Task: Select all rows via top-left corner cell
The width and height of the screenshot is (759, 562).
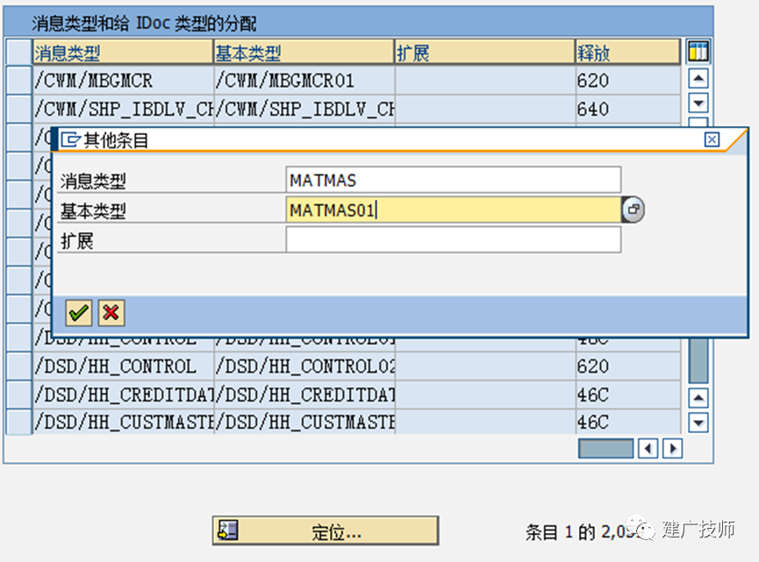Action: tap(19, 52)
